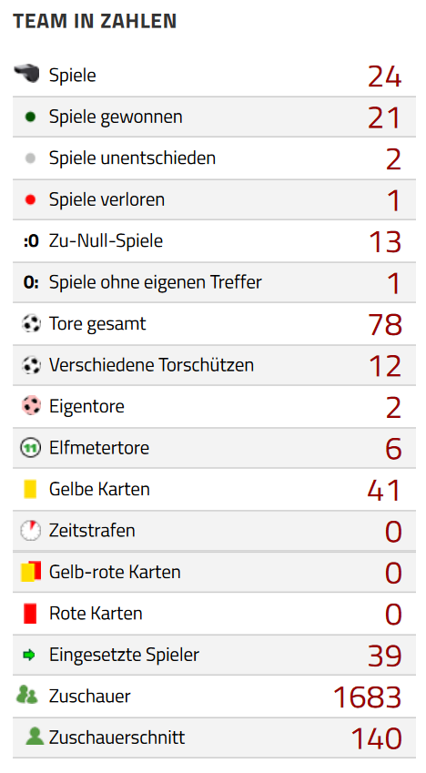Click the green dot for Spiele gewonnen
The image size is (426, 773).
[30, 117]
